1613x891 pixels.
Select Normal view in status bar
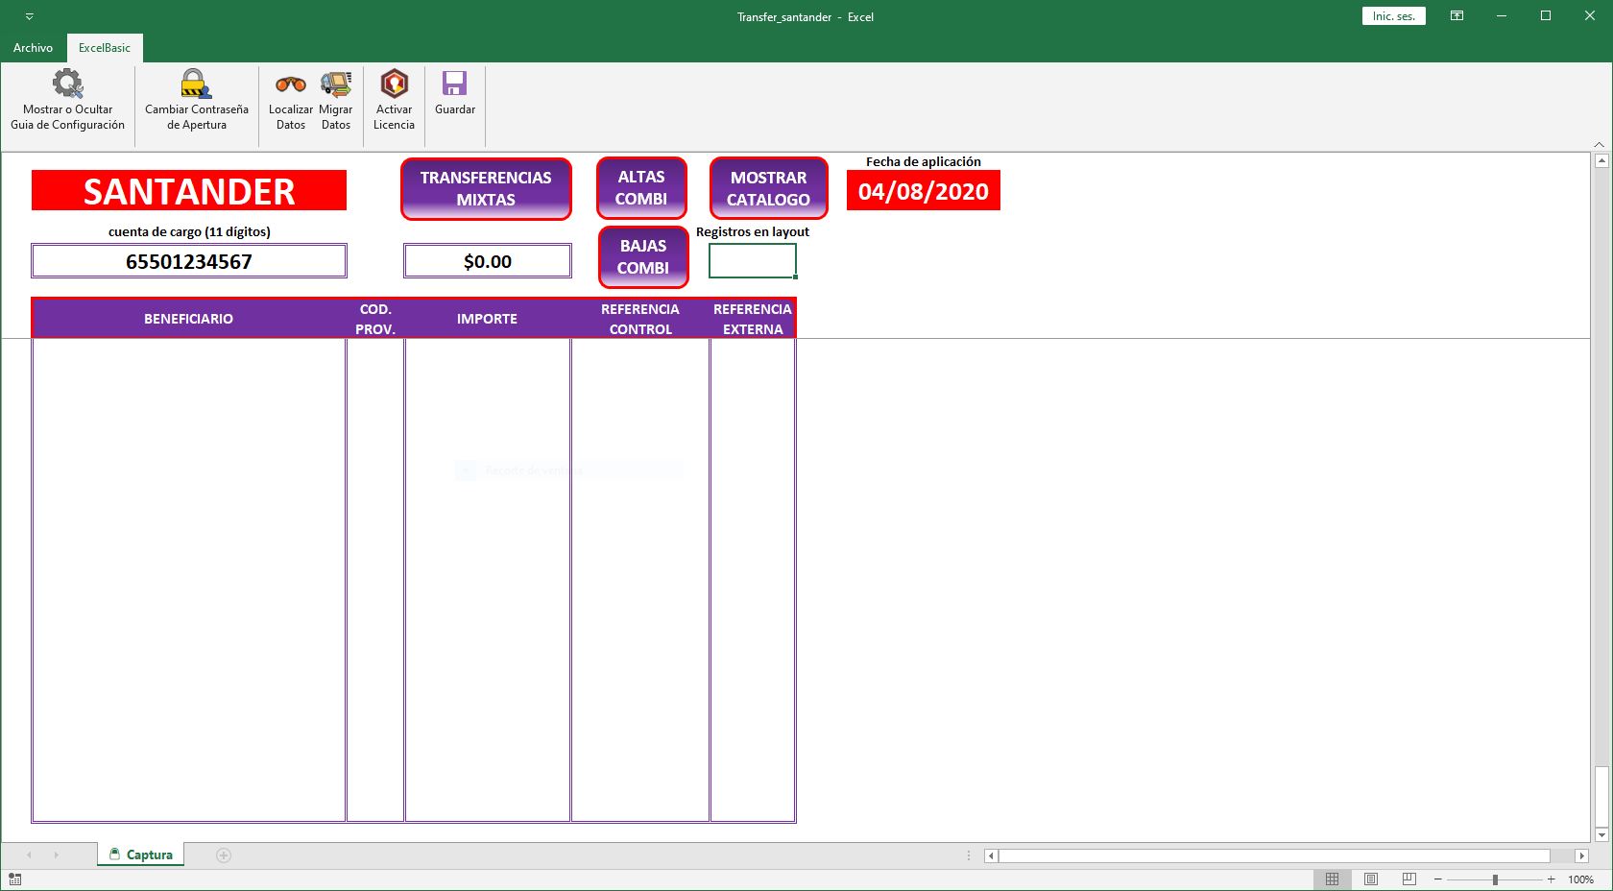tap(1332, 879)
